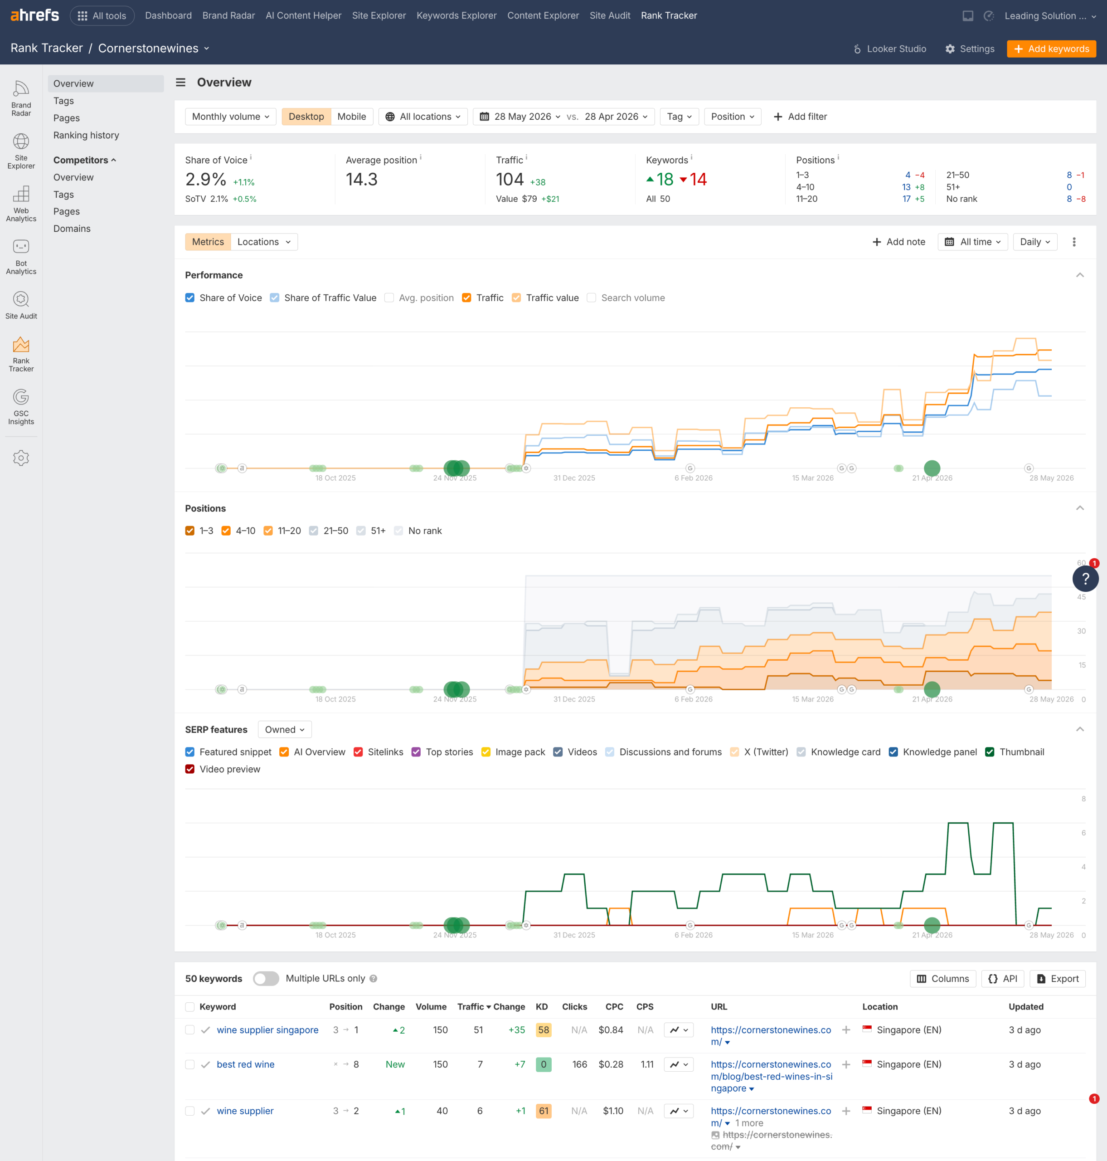
Task: Click the Multiple URLs only help icon
Action: 374,979
